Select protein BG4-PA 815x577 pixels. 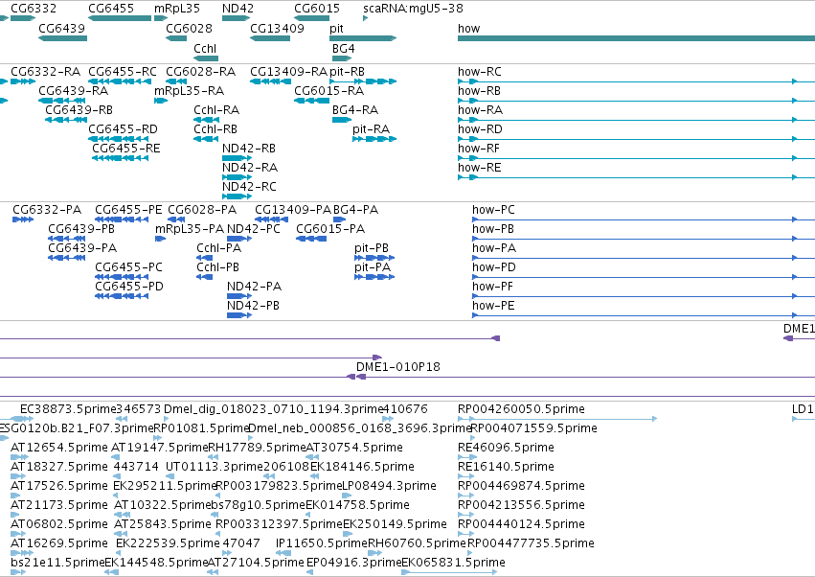tap(355, 210)
